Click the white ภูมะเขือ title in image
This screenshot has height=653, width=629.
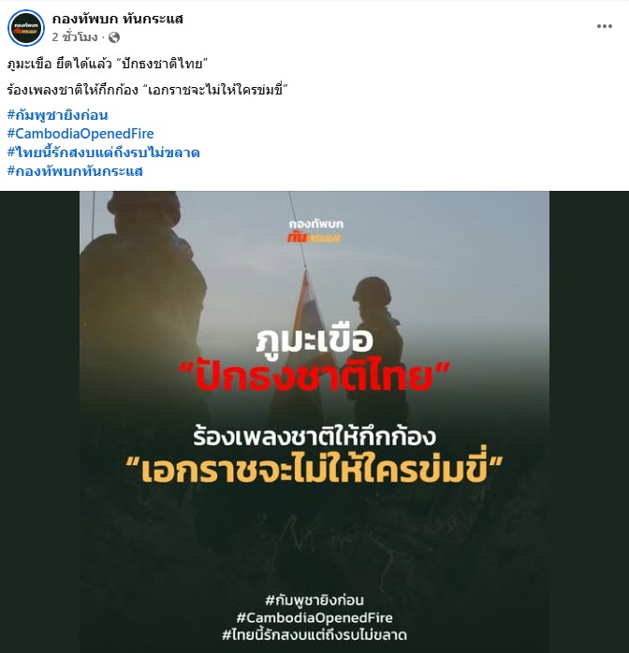pos(314,340)
